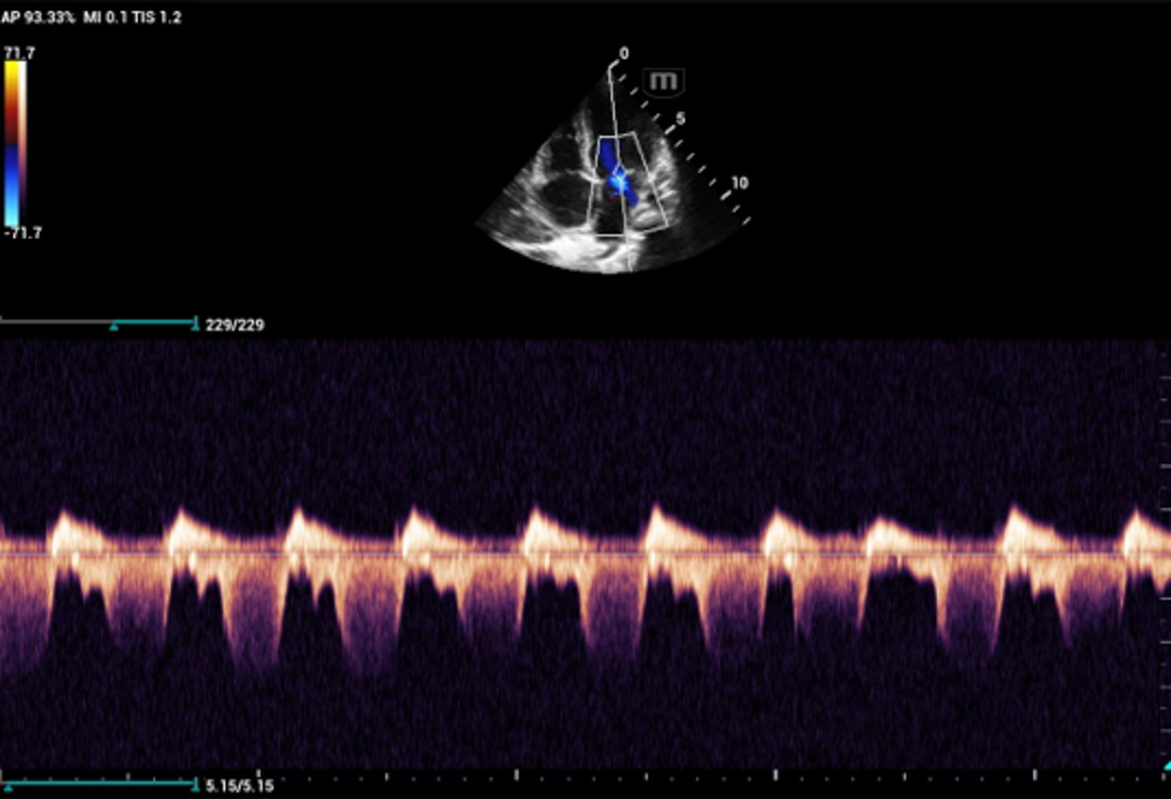Viewport: 1171px width, 799px height.
Task: Click the cine frame slider bar near 229/229
Action: [99, 322]
